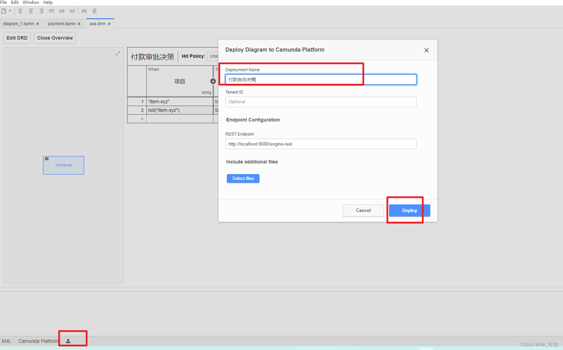Click the Deploy button
The image size is (563, 350).
click(410, 210)
